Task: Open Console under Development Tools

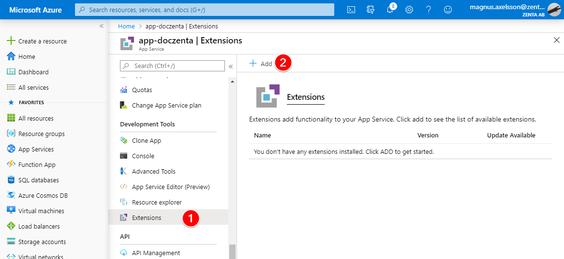Action: click(x=143, y=156)
